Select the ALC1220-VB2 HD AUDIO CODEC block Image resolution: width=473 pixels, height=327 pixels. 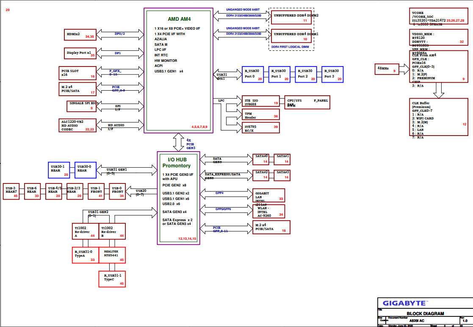(x=77, y=125)
